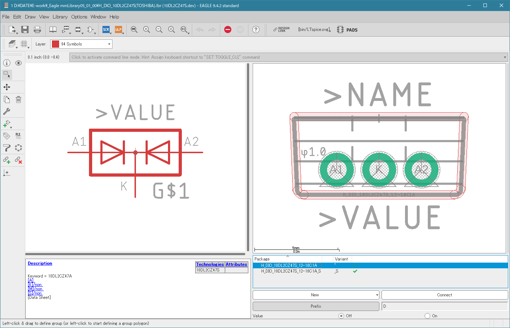Run a user program with ULP icon

[x=118, y=29]
